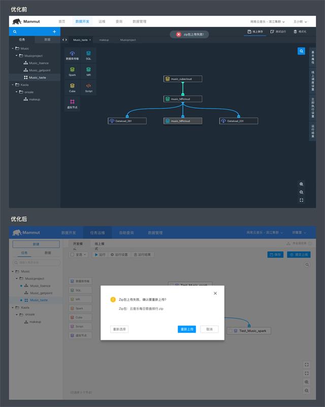Click fit-to-screen icon on dark canvas
The image size is (325, 407).
[302, 200]
